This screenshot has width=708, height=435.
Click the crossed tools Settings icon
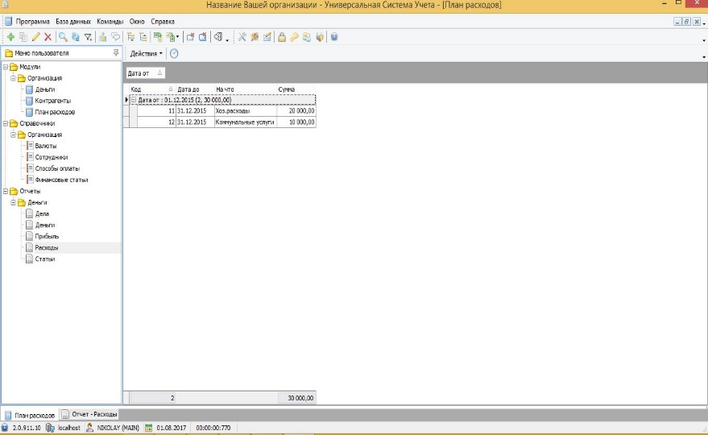click(x=242, y=37)
